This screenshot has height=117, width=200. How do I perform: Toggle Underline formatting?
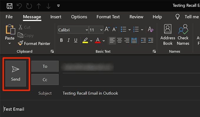click(x=76, y=40)
